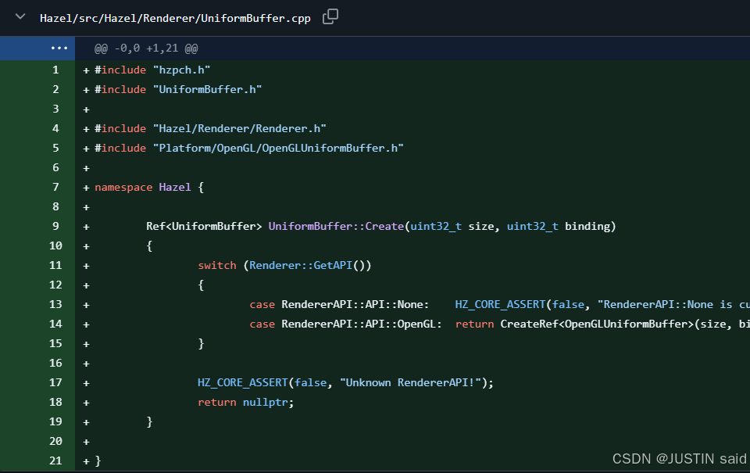Expand hidden lines with the ellipsis button
The width and height of the screenshot is (750, 473).
click(59, 48)
